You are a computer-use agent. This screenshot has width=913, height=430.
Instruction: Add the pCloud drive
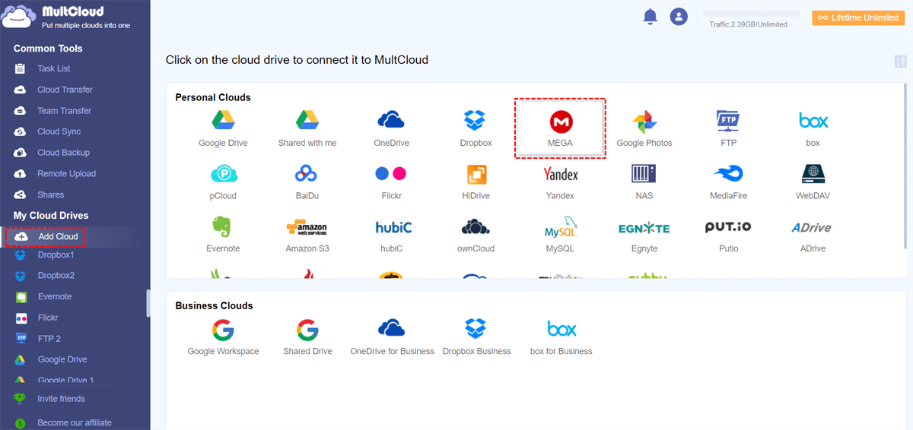222,181
